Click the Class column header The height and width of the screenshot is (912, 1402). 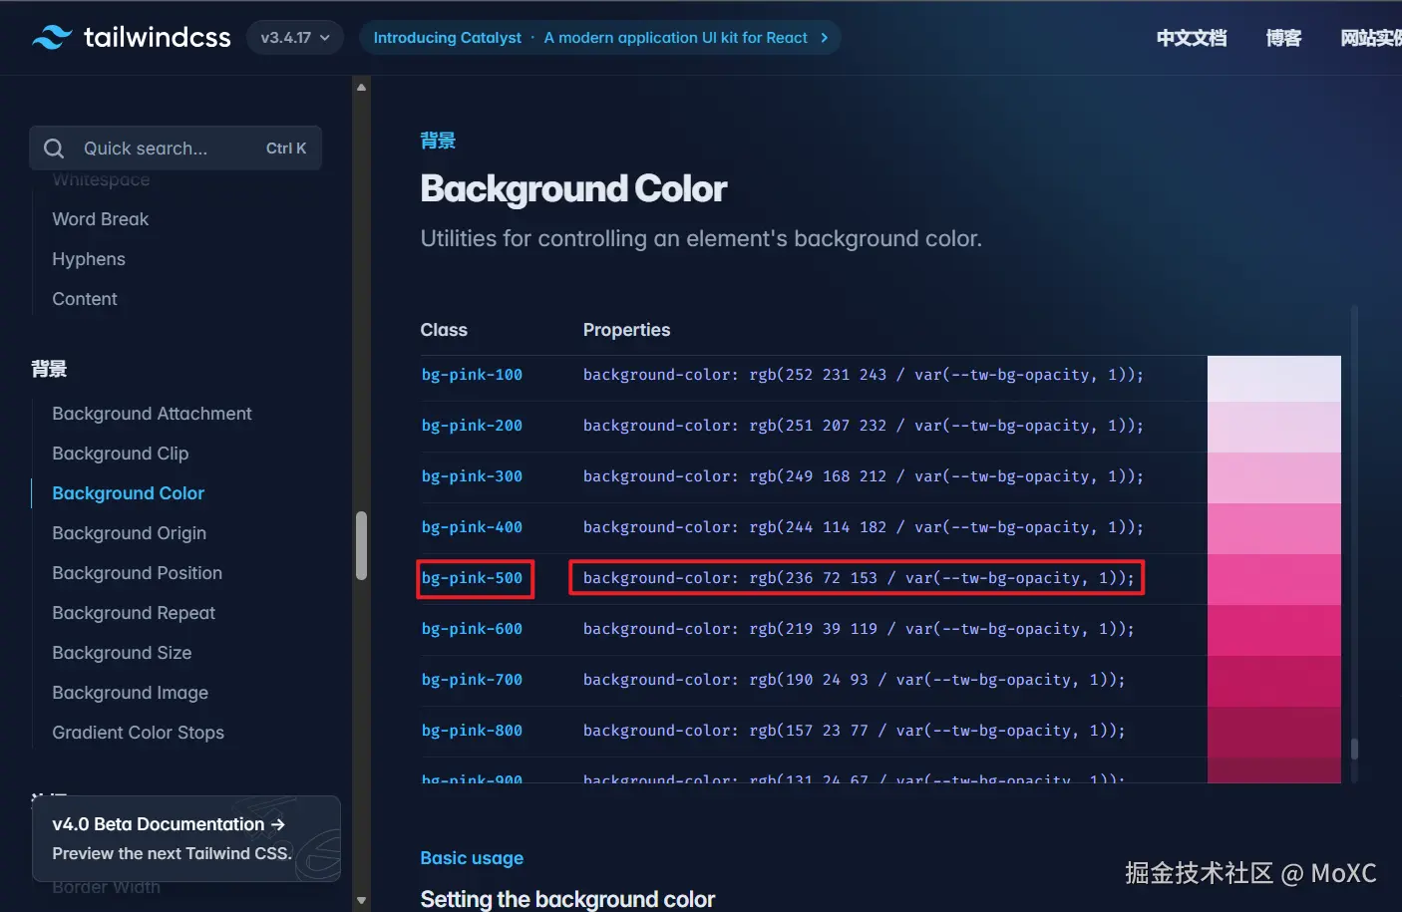click(444, 330)
